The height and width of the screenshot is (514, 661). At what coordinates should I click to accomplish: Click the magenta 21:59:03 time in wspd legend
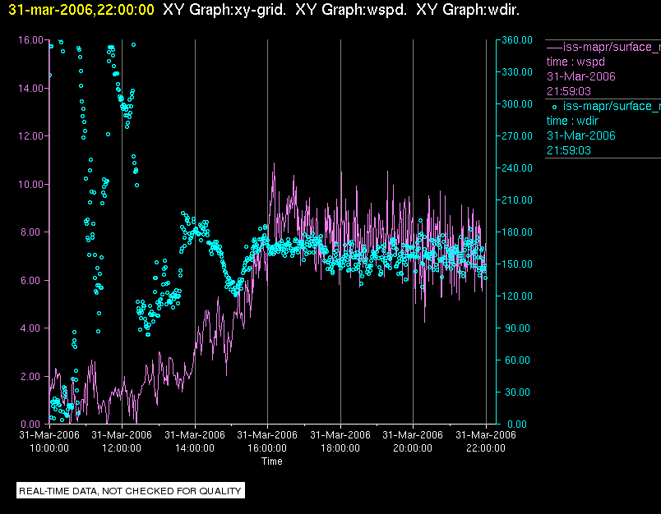tap(569, 91)
